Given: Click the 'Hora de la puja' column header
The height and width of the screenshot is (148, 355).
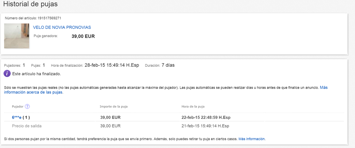Looking at the screenshot, I should pos(193,106).
